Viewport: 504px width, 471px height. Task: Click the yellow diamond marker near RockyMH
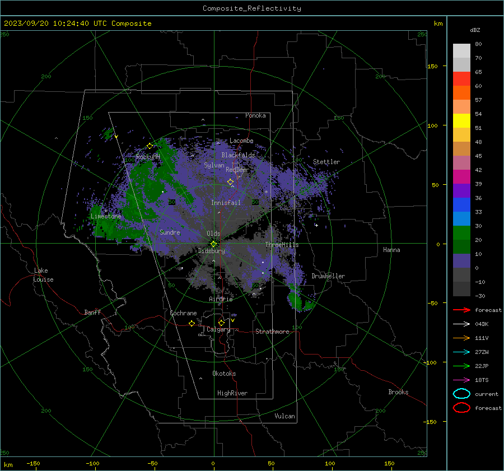coord(150,146)
